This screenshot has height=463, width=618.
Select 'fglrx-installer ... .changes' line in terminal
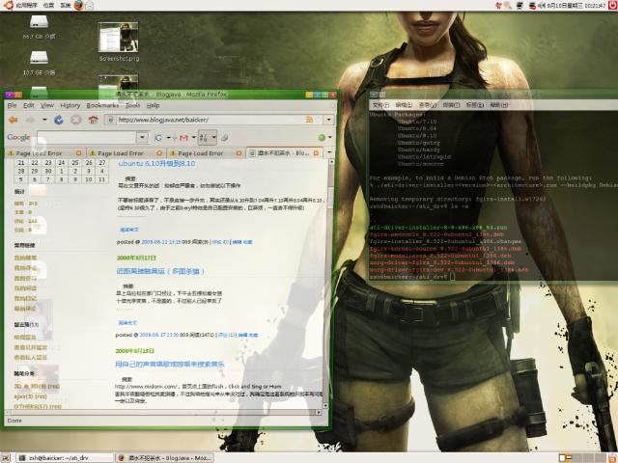point(445,241)
